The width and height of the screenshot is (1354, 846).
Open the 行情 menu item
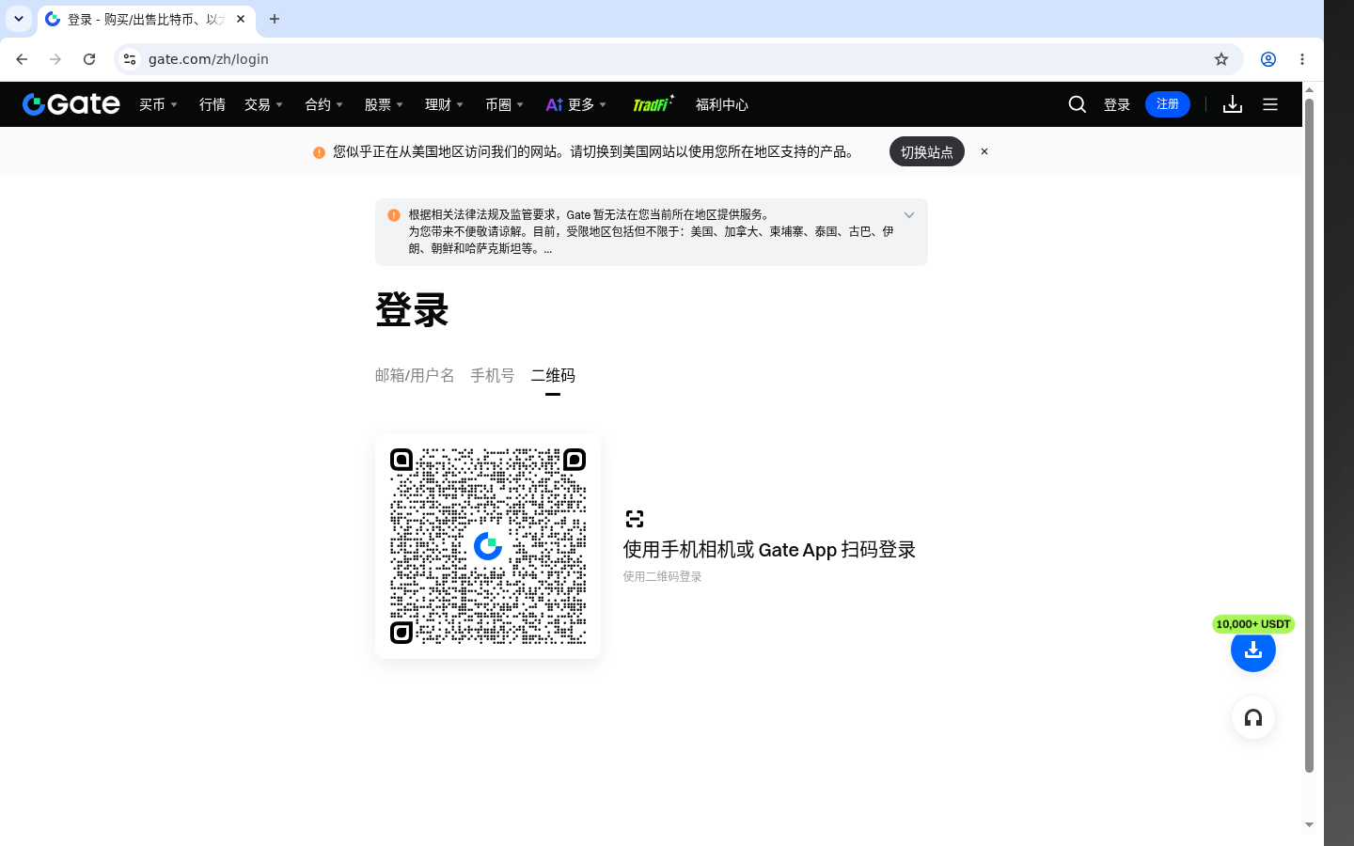coord(213,104)
